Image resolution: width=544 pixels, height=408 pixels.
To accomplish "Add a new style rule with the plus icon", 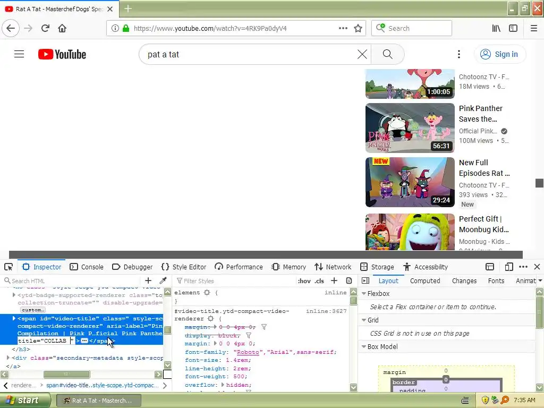I will pos(334,280).
